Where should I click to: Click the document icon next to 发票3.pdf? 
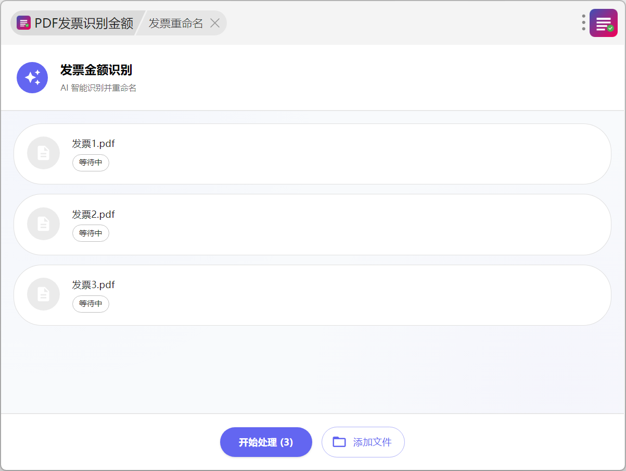pyautogui.click(x=44, y=294)
